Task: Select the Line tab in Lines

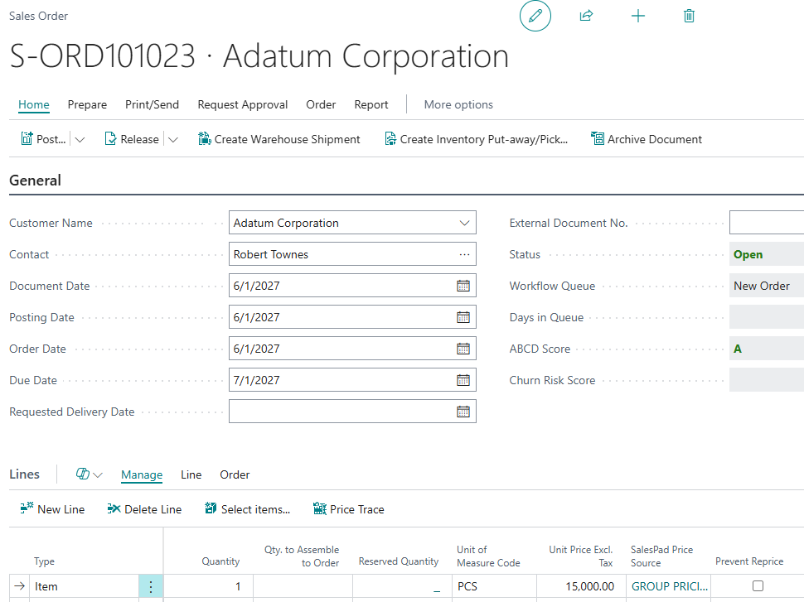Action: pos(191,475)
